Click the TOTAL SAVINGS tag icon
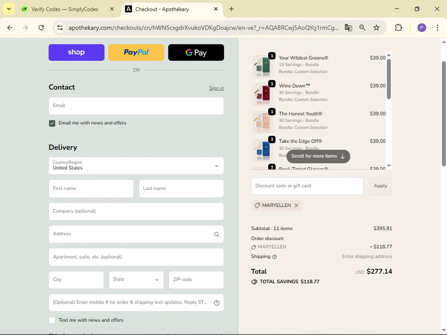 coord(254,282)
